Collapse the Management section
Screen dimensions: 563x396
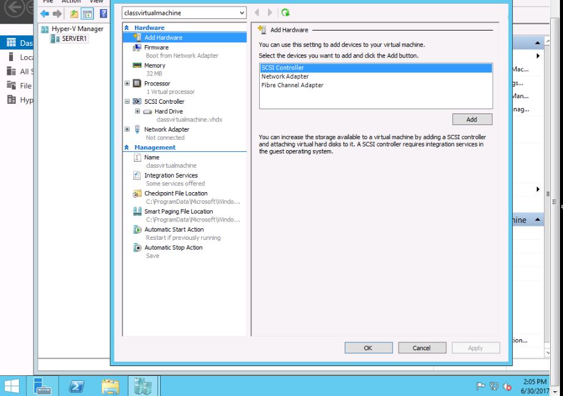[x=127, y=147]
